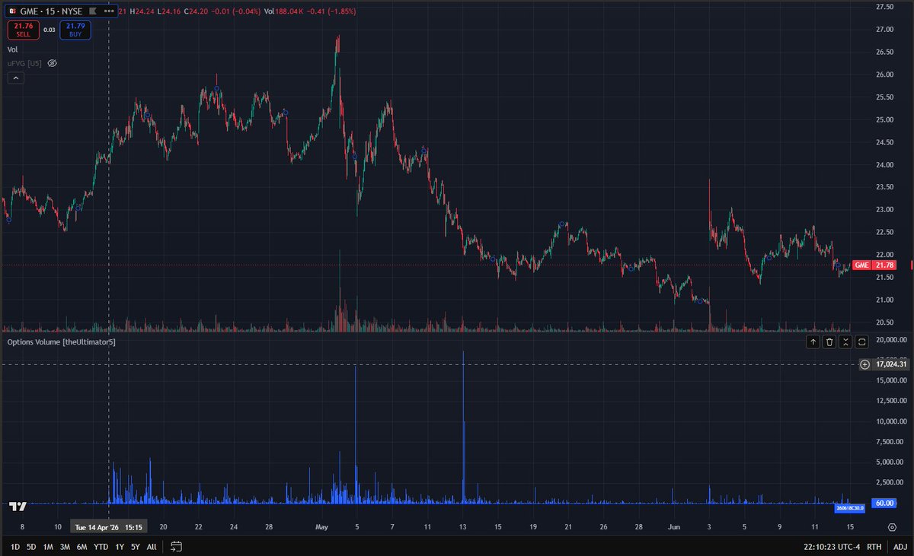Click the plus icon on 17,024.31 price label
The height and width of the screenshot is (556, 914).
tap(864, 364)
